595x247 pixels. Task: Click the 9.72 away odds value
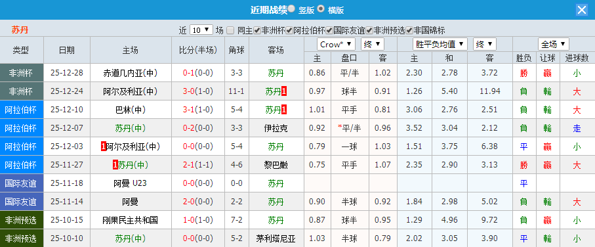pyautogui.click(x=489, y=220)
